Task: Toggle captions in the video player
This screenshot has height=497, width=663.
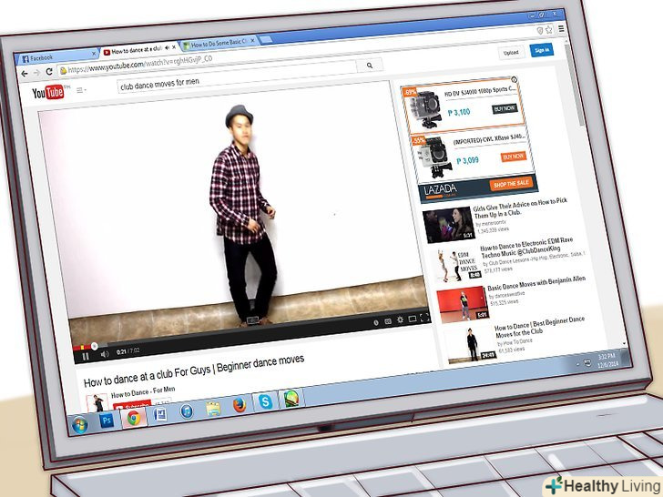Action: pos(388,321)
